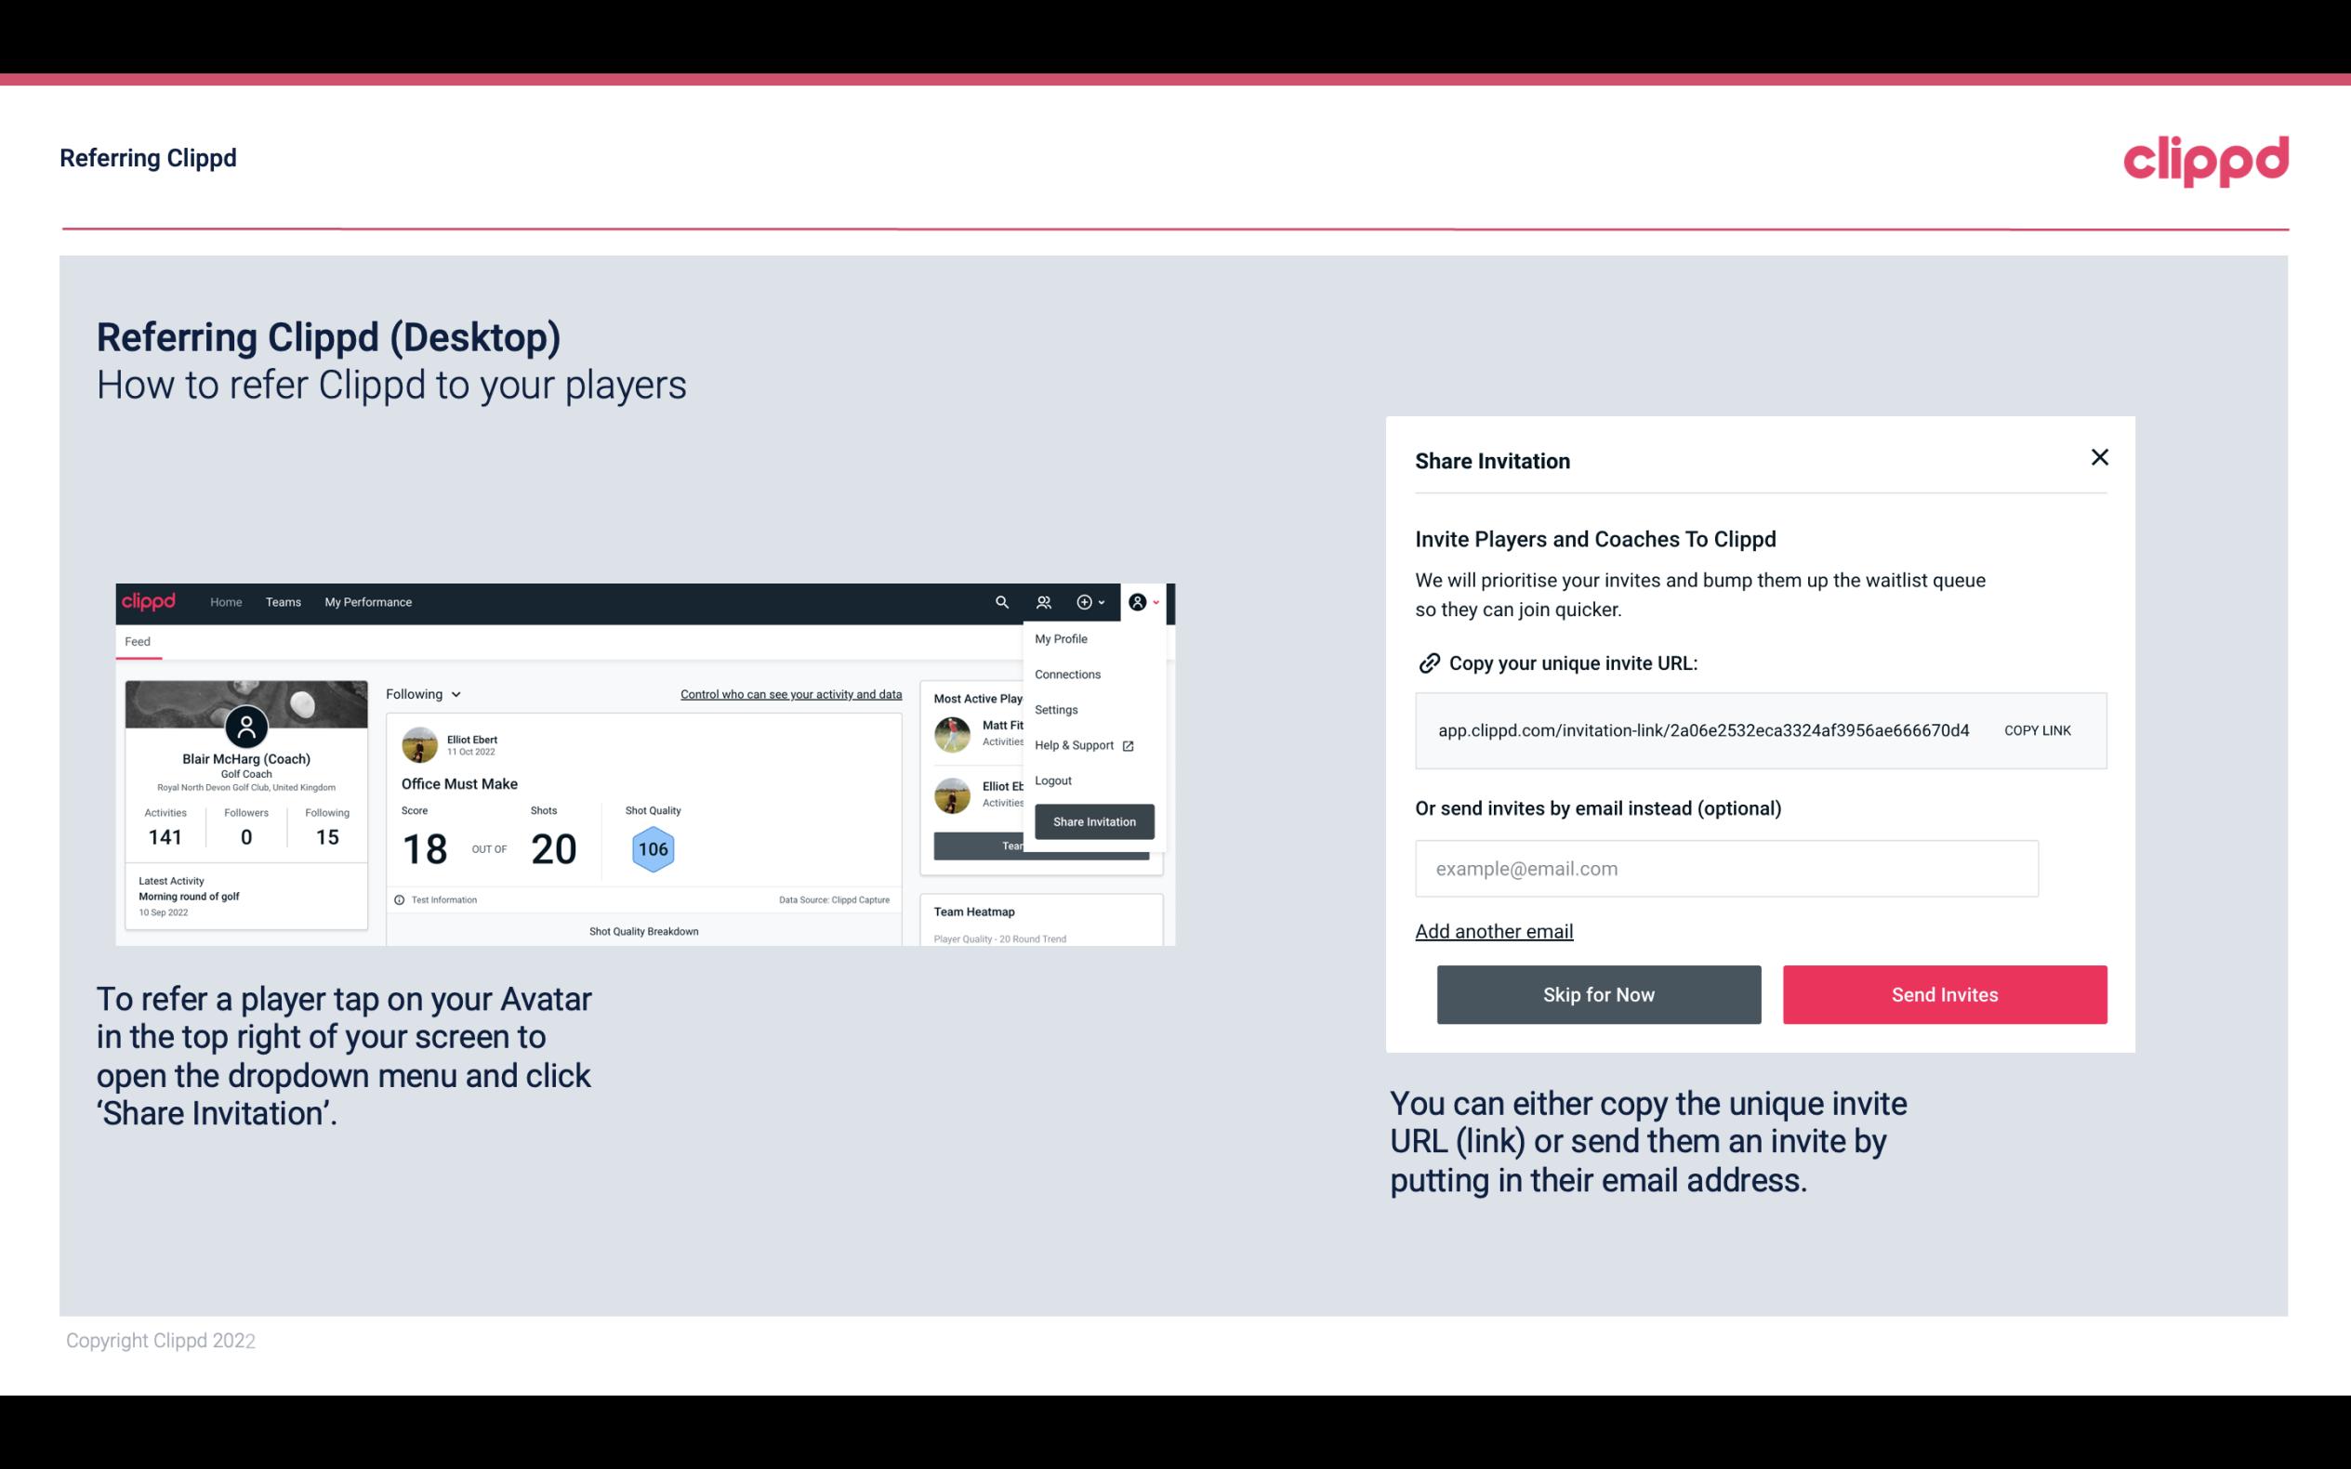Viewport: 2351px width, 1469px height.
Task: Select the Teams nav tab in the app
Action: [281, 601]
